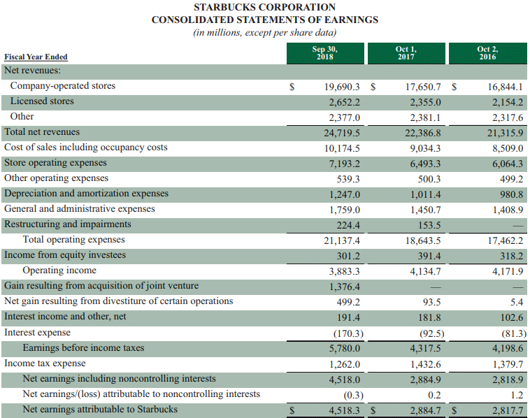
Task: Click the value 2,317.6
Action: 508,118
